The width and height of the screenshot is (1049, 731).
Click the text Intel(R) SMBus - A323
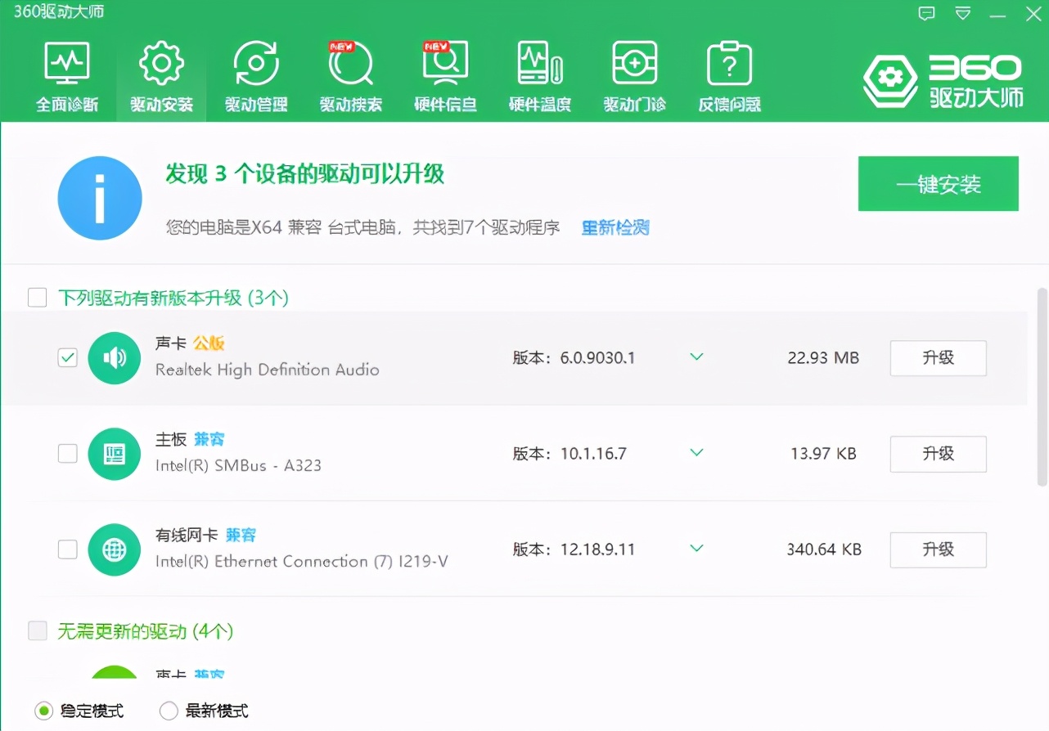(x=238, y=466)
